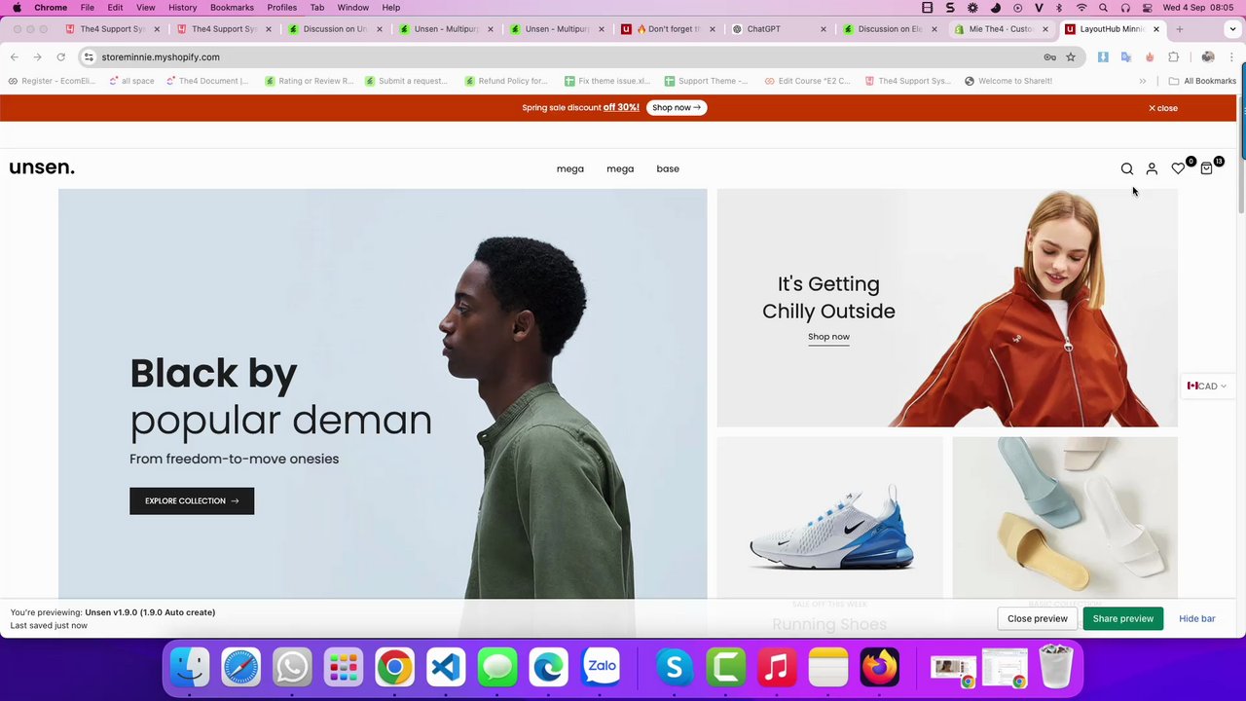Image resolution: width=1246 pixels, height=701 pixels.
Task: Open Chrome extensions puzzle icon
Action: (x=1174, y=56)
